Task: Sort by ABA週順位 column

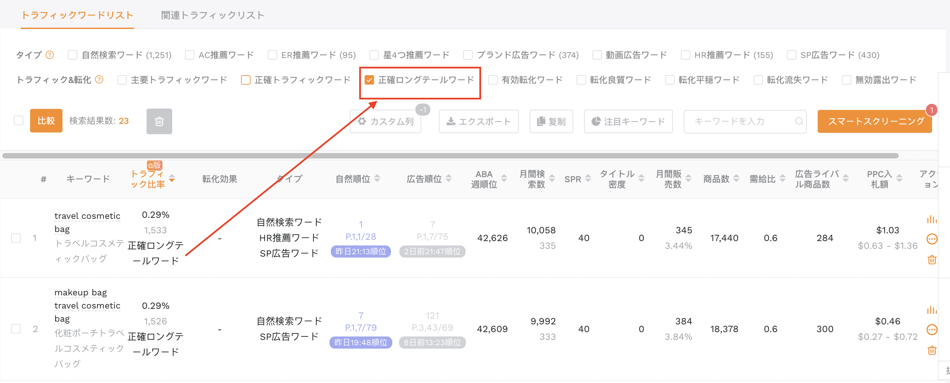Action: point(504,179)
